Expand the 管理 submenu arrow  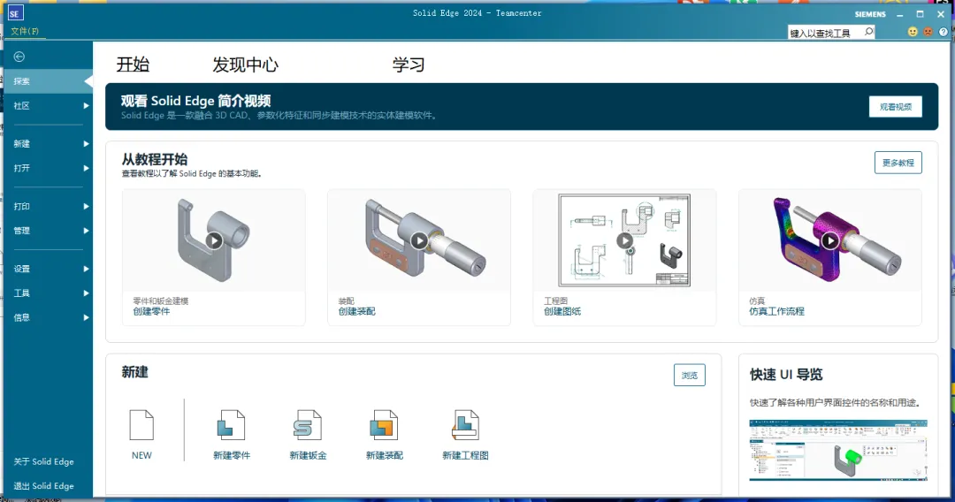[86, 231]
